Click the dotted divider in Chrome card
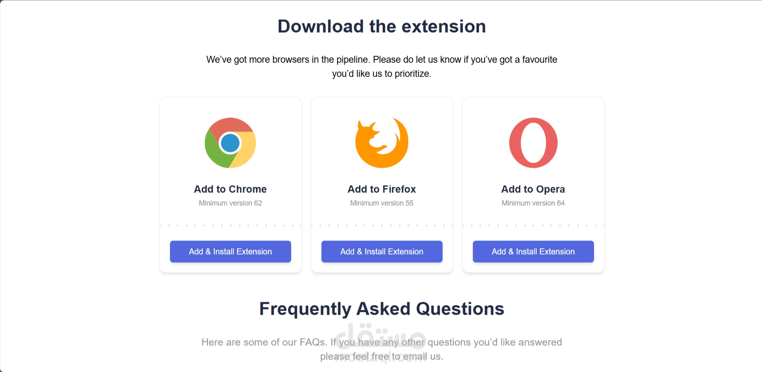Viewport: 762px width, 372px height. click(230, 226)
